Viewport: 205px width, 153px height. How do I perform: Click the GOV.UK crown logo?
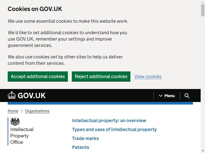pos(12,95)
